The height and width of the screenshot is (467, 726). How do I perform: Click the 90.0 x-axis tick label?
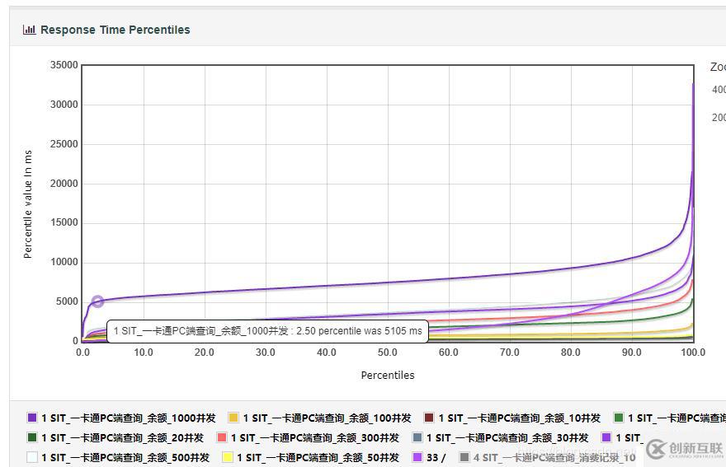[632, 353]
